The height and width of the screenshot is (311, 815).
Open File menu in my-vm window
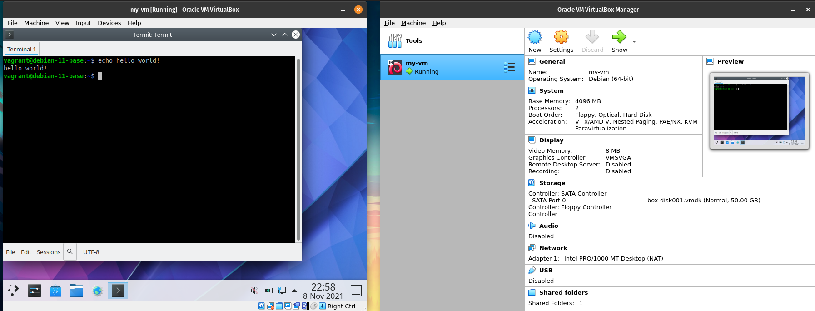coord(13,23)
